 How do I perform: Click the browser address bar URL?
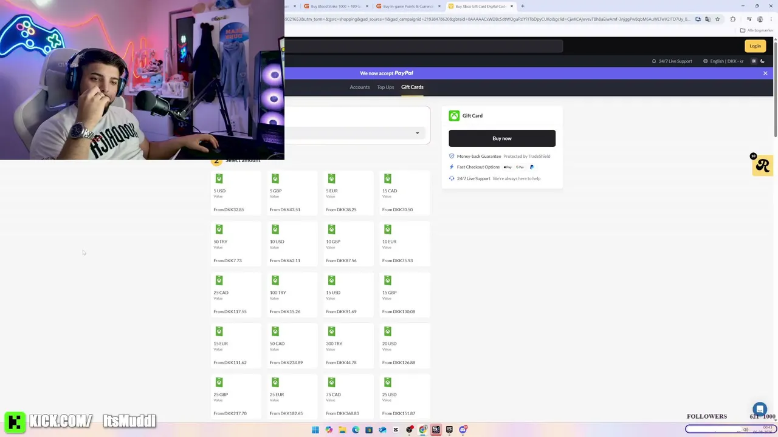pyautogui.click(x=487, y=19)
